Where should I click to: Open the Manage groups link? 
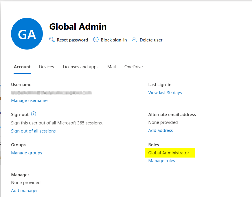click(27, 153)
